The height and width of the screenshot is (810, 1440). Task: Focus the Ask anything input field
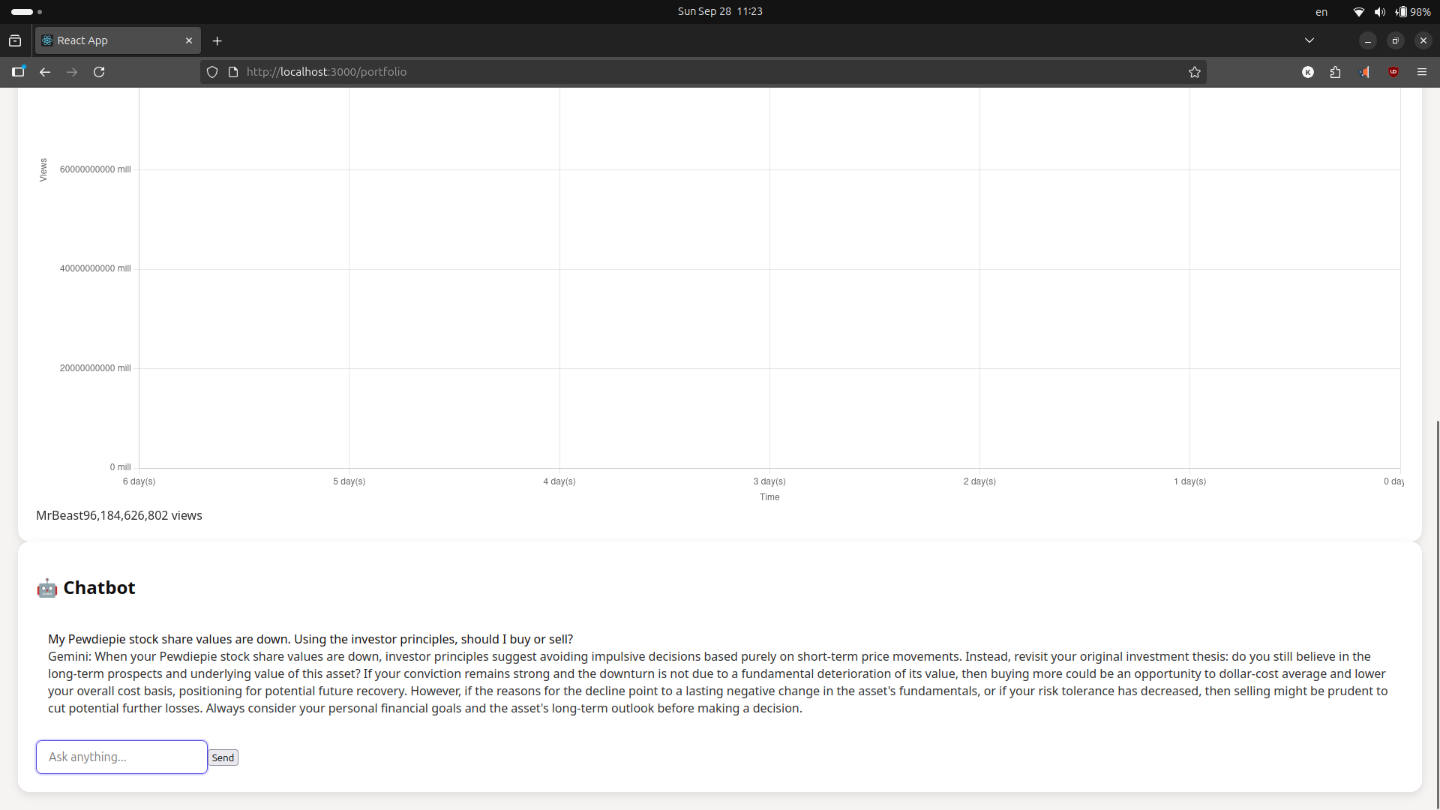tap(121, 757)
